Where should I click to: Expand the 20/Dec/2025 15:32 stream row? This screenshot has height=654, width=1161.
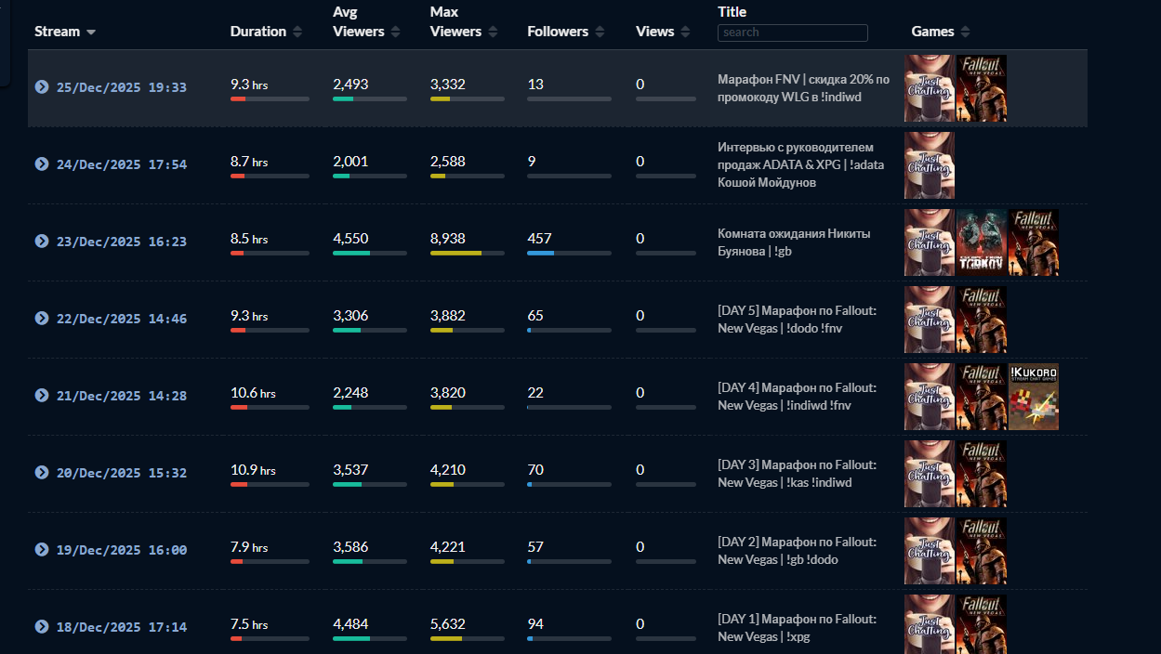coord(42,473)
